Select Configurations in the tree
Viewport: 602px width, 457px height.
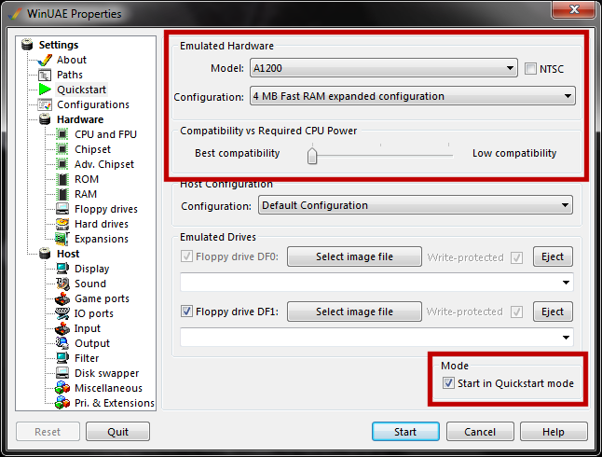coord(93,104)
